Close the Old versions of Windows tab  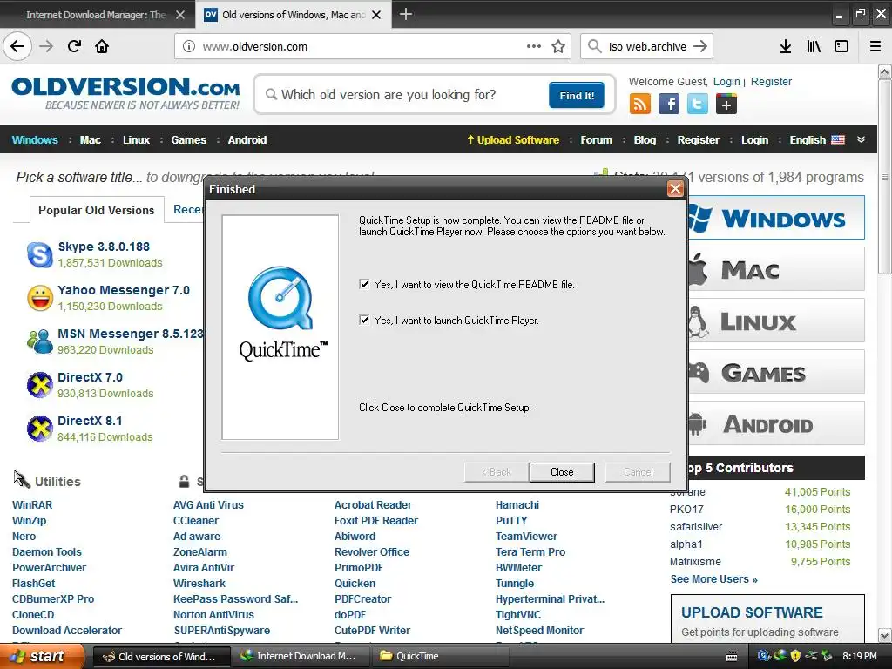coord(376,15)
